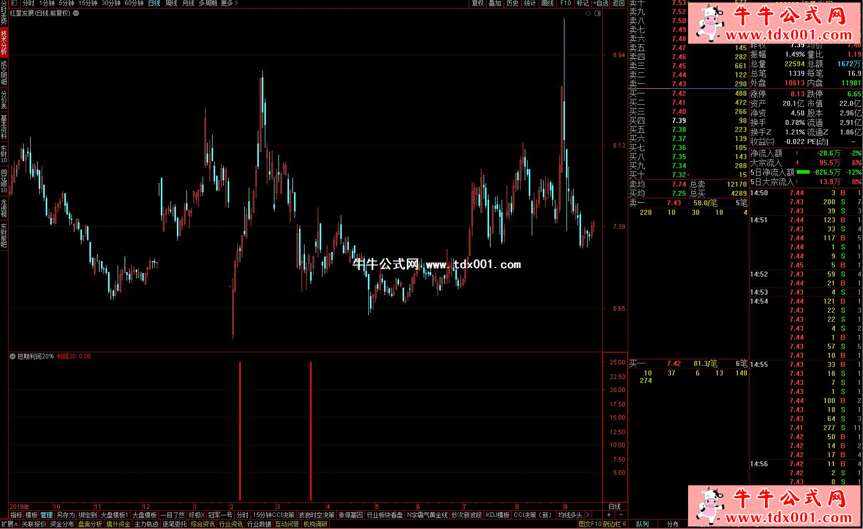Open the 资金分布 panel button
Image resolution: width=863 pixels, height=529 pixels.
tap(62, 524)
